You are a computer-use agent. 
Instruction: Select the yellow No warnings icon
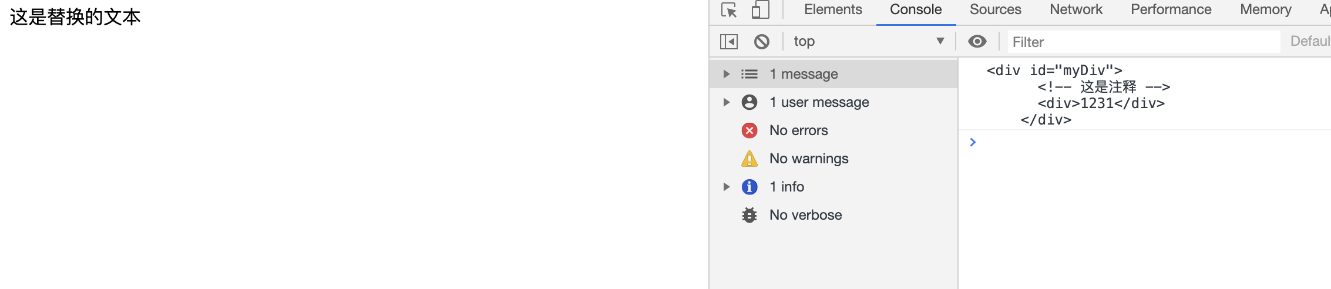click(749, 159)
